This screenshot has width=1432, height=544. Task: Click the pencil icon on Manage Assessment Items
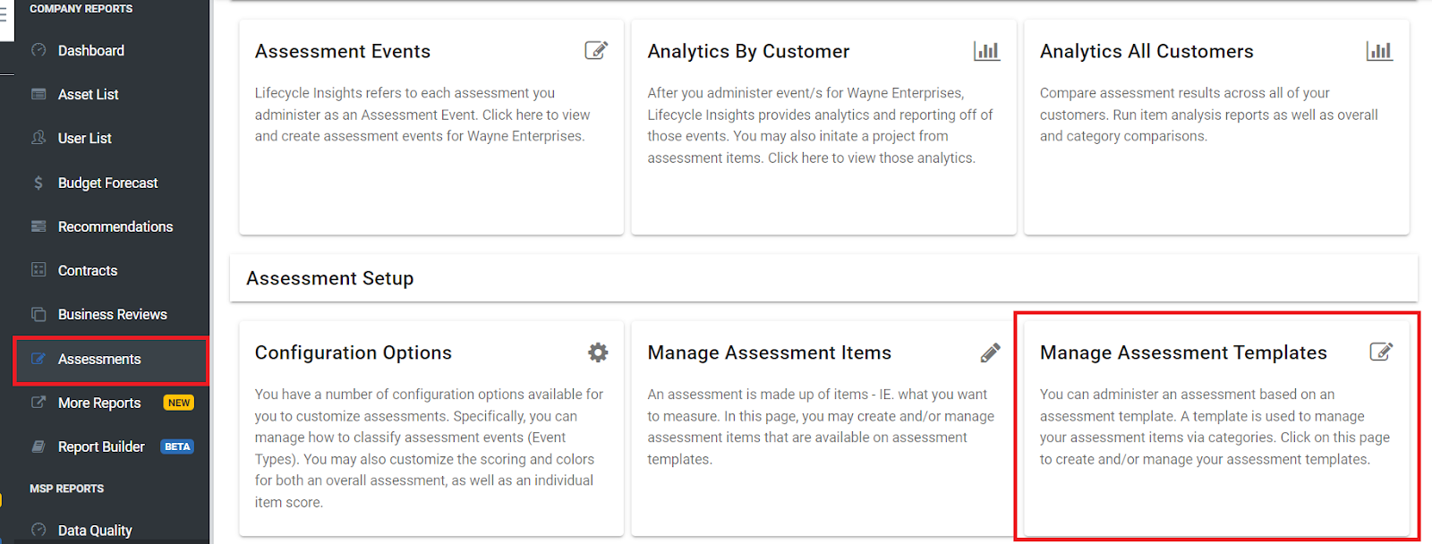click(x=990, y=352)
